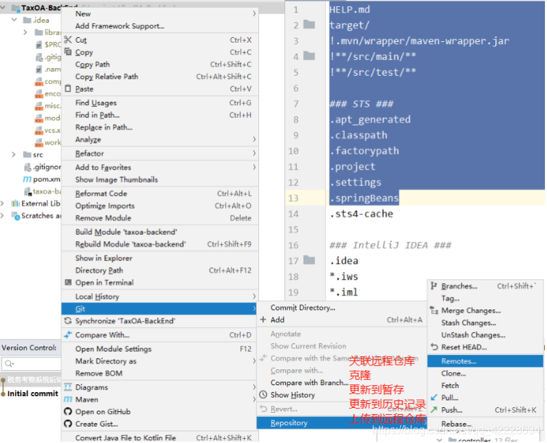
Task: Choose Fetch menu entry
Action: click(485, 385)
